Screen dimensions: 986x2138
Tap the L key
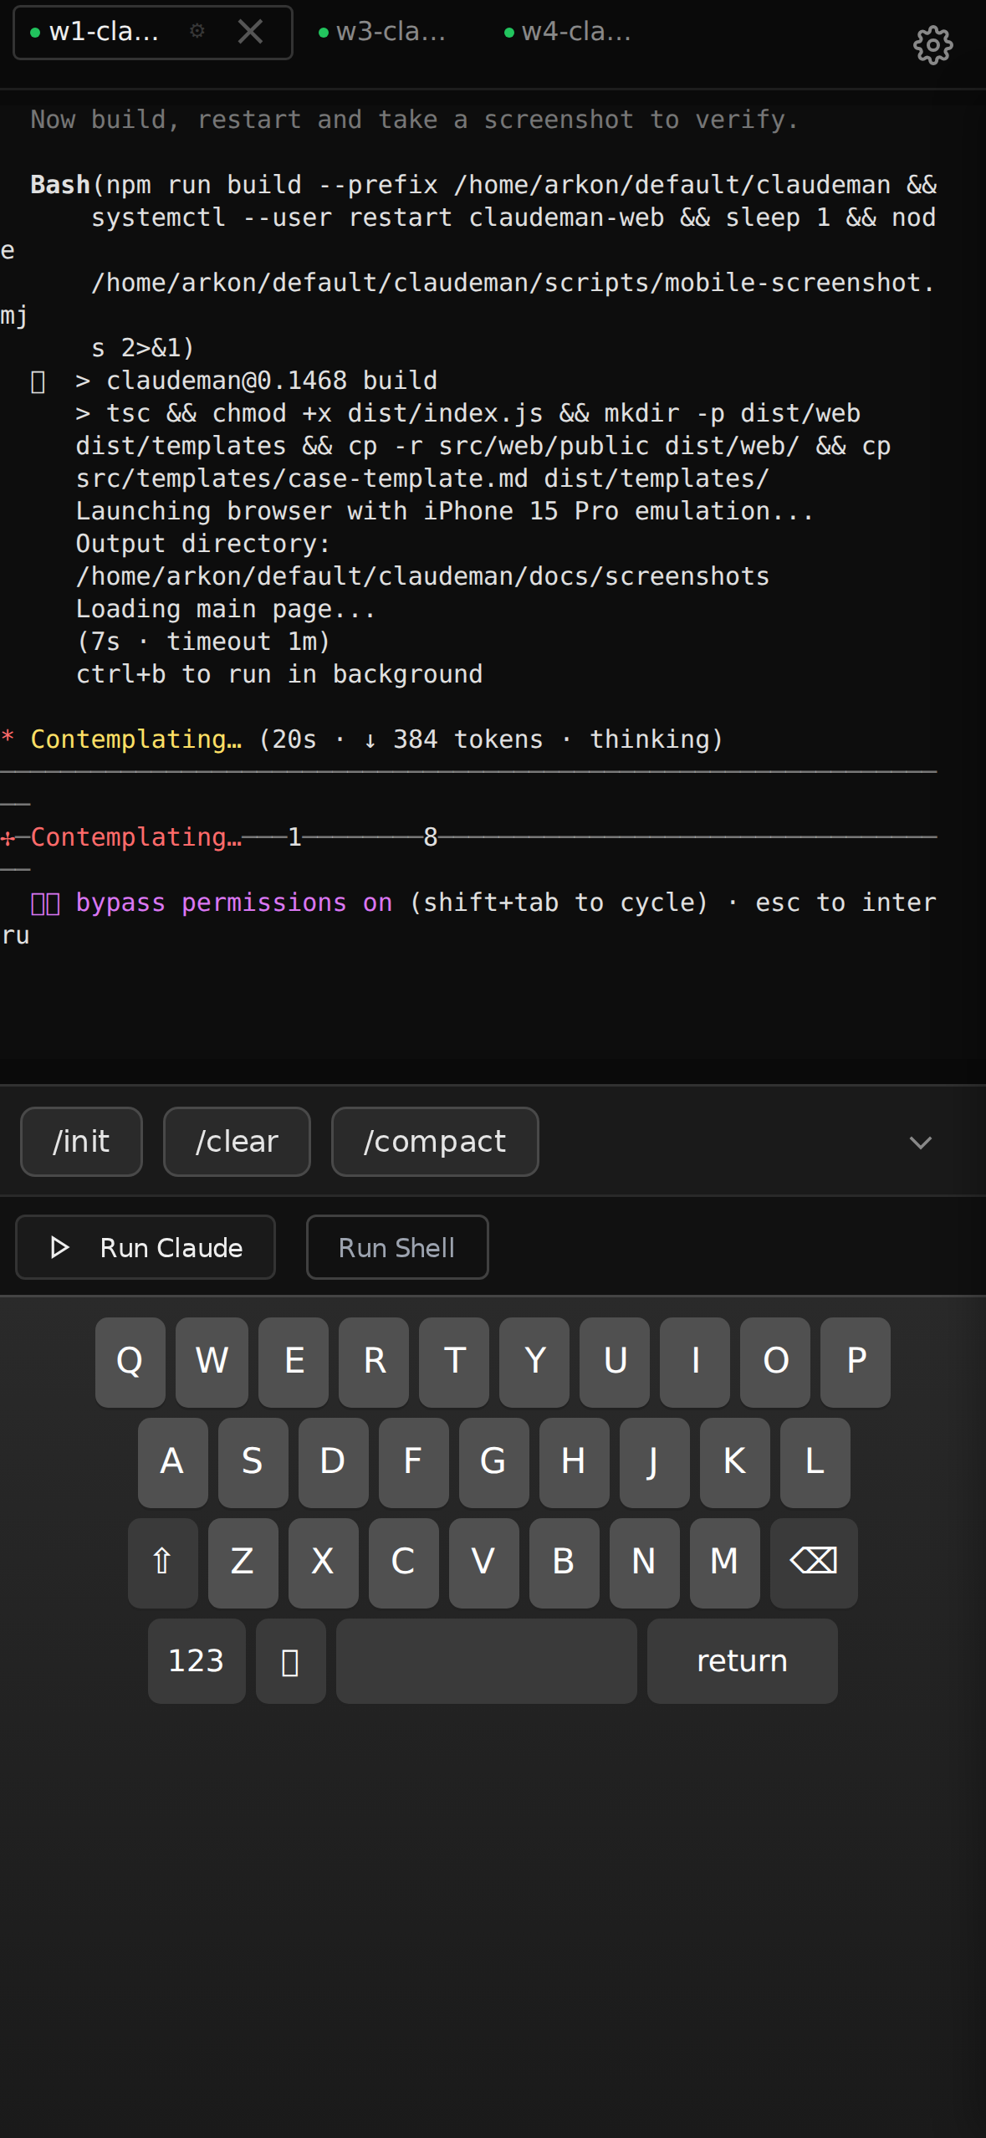[815, 1461]
